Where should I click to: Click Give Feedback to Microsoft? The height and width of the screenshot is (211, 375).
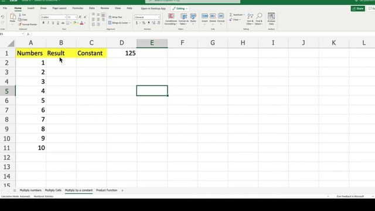[350, 196]
